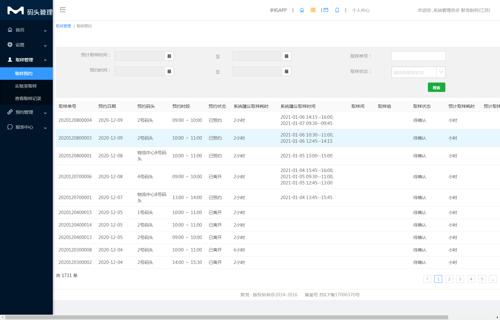Expand the 首页 menu chevron
This screenshot has height=320, width=500.
coord(45,31)
